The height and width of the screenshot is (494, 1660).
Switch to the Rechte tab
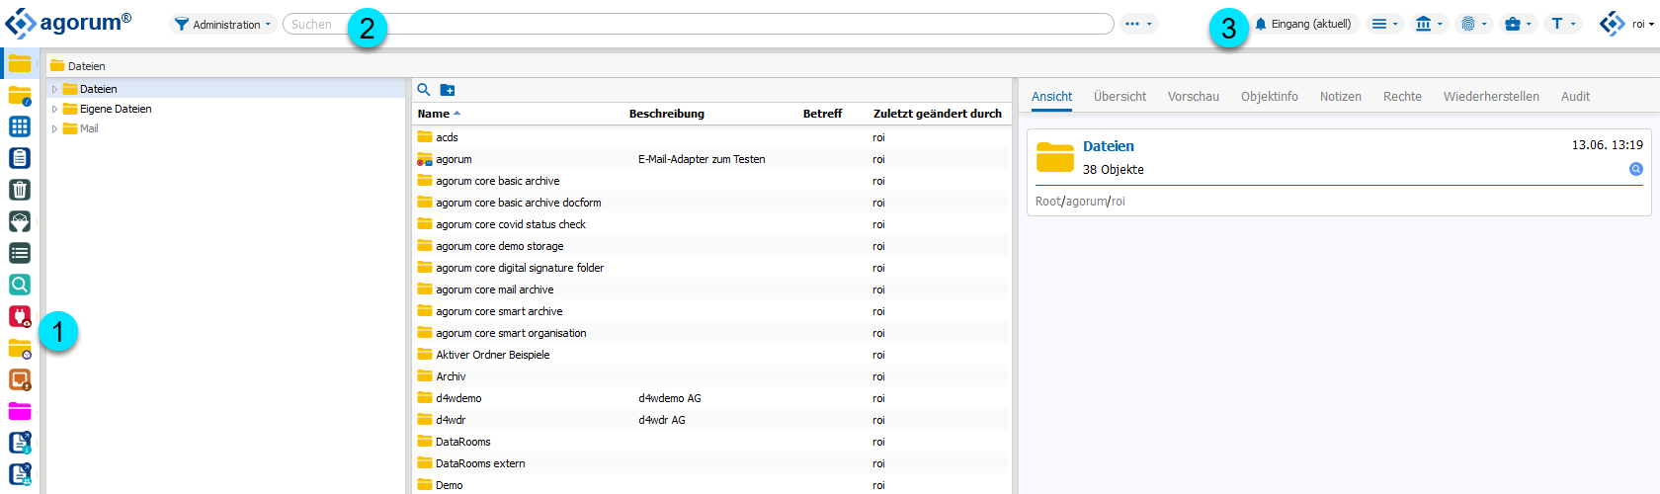pos(1401,97)
